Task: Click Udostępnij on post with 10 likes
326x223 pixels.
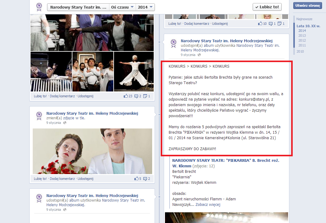Action: (220, 24)
